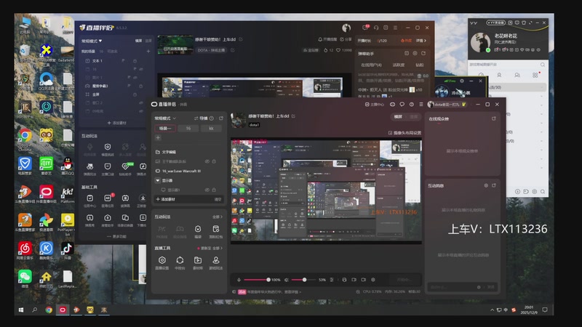Open 中控台 tool in front window
582x327 pixels.
pyautogui.click(x=180, y=262)
